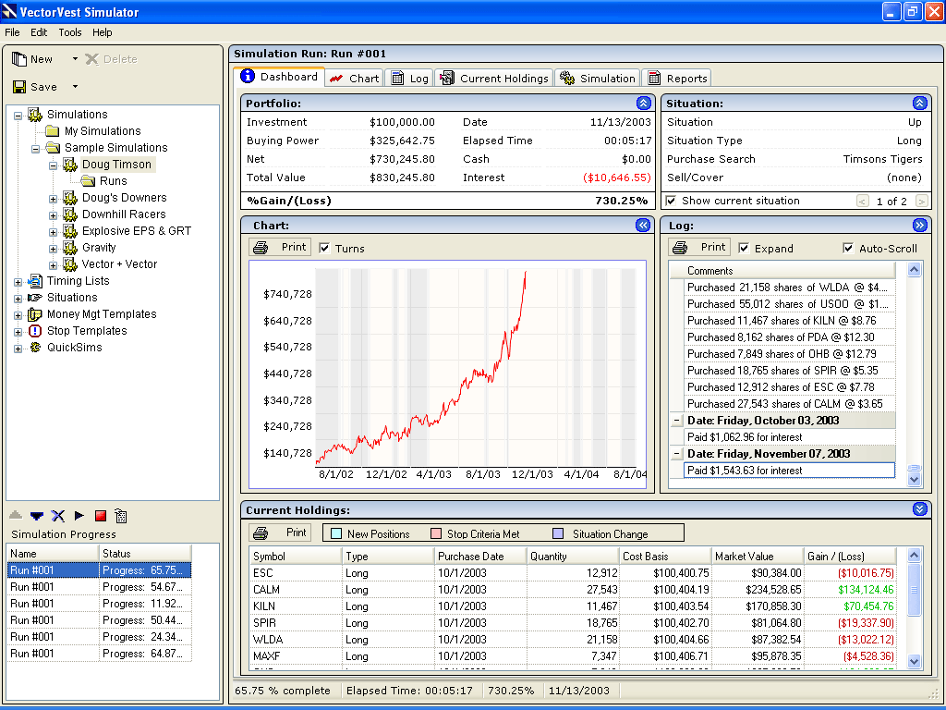Viewport: 946px width, 710px height.
Task: Select Downhill Racers simulation in tree
Action: pyautogui.click(x=124, y=214)
